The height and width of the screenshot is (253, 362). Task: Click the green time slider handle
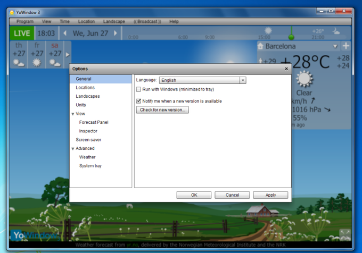[291, 37]
